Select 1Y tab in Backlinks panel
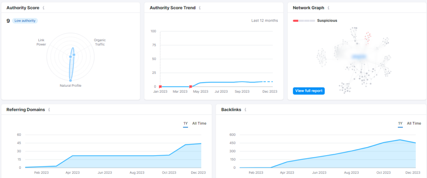The width and height of the screenshot is (427, 178). coord(400,124)
